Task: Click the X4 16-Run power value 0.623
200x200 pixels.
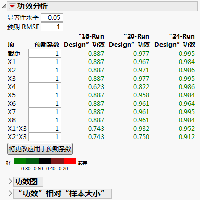Action: (x=96, y=87)
